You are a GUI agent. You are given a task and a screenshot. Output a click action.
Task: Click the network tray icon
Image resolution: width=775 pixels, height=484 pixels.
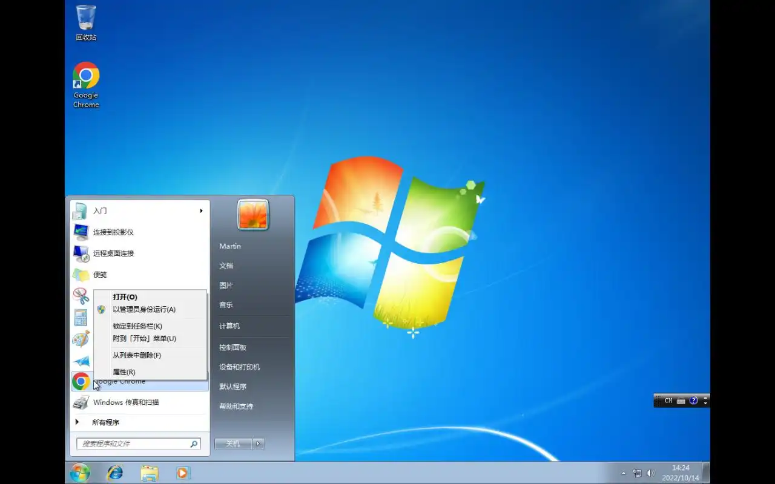point(637,473)
